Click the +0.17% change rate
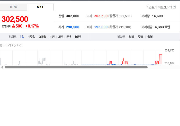This screenshot has height=126, width=180. point(32,26)
